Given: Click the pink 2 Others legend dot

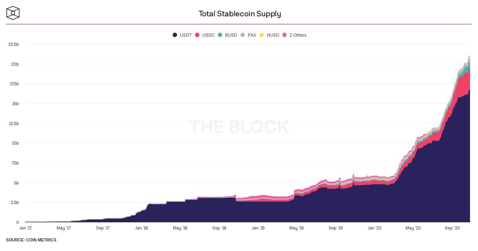Looking at the screenshot, I should click(x=284, y=35).
